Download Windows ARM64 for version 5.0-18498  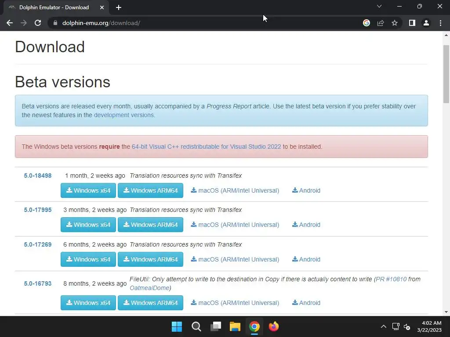pos(150,190)
